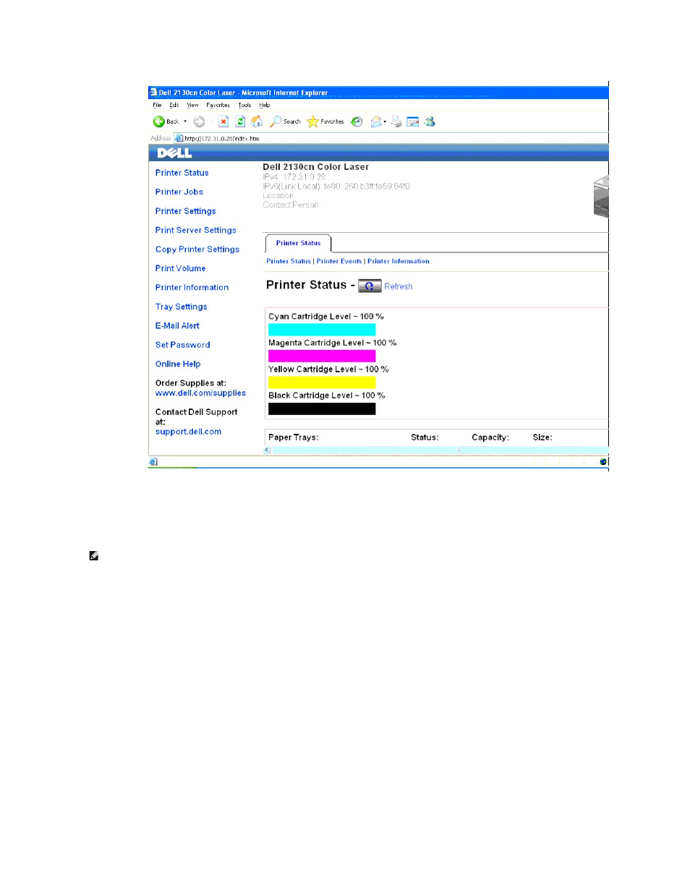Open the Tray Settings page
The width and height of the screenshot is (690, 893).
181,307
